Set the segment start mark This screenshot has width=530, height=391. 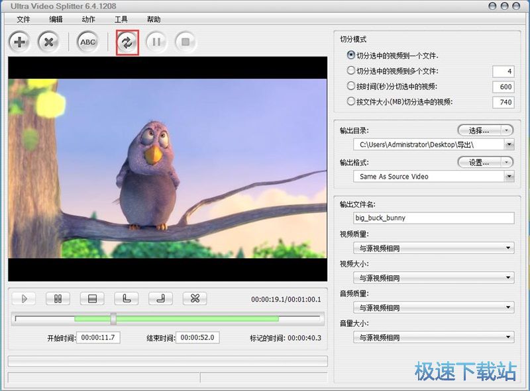click(127, 299)
